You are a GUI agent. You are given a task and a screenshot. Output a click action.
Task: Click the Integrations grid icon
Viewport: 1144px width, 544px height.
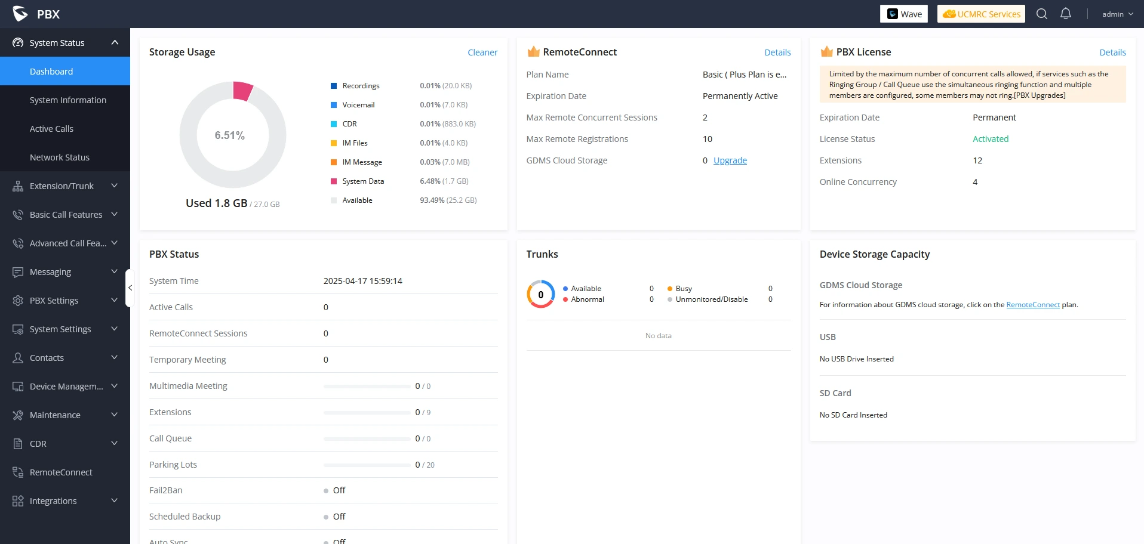[18, 501]
